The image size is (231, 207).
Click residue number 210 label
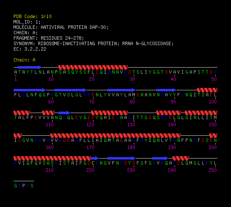point(50,170)
